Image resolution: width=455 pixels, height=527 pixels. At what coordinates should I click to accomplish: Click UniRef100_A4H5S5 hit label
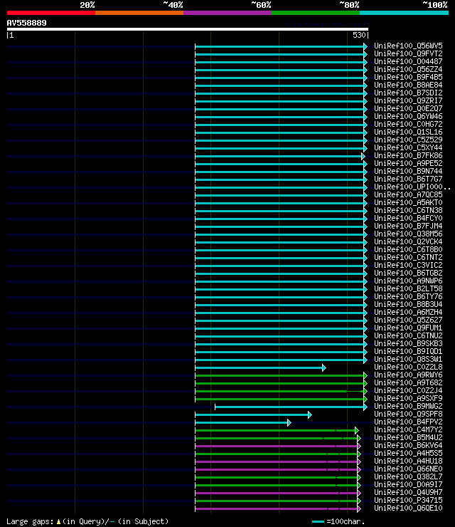point(408,454)
